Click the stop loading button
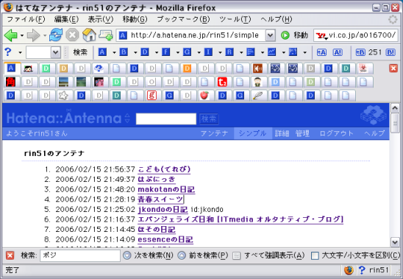 pyautogui.click(x=72, y=35)
